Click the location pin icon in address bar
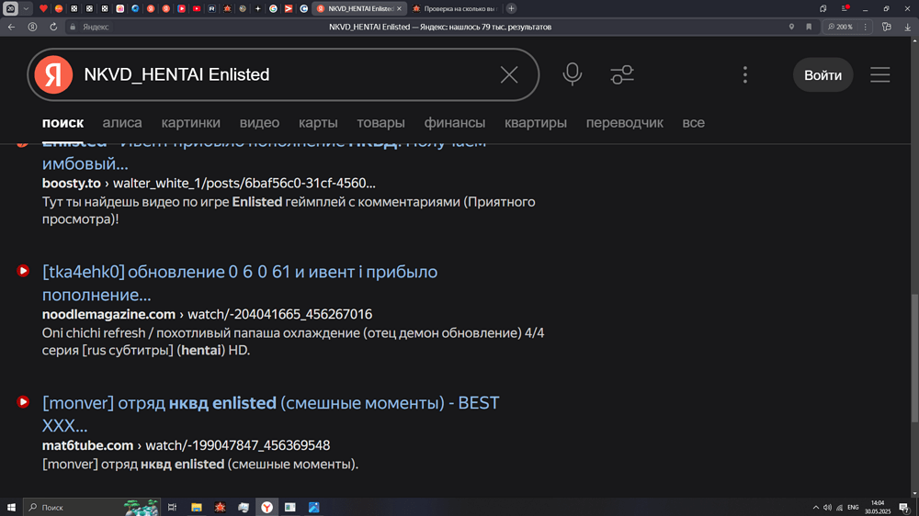The width and height of the screenshot is (919, 516). (x=791, y=27)
